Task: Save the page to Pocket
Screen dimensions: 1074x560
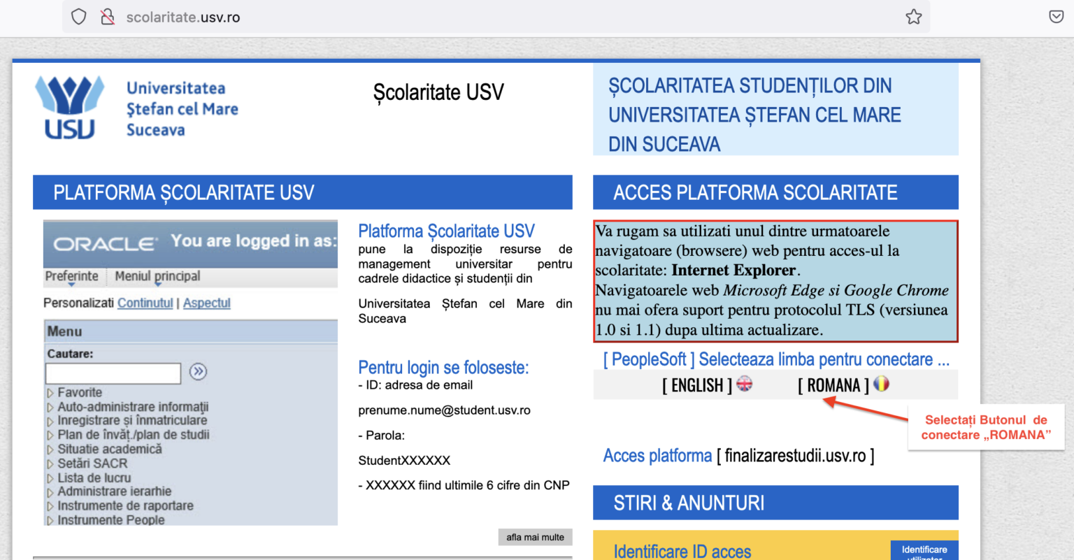Action: (x=1056, y=15)
